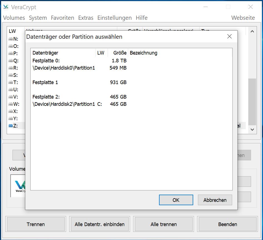Select drive slot O: icon
Image resolution: width=263 pixels, height=240 pixels.
(x=11, y=46)
